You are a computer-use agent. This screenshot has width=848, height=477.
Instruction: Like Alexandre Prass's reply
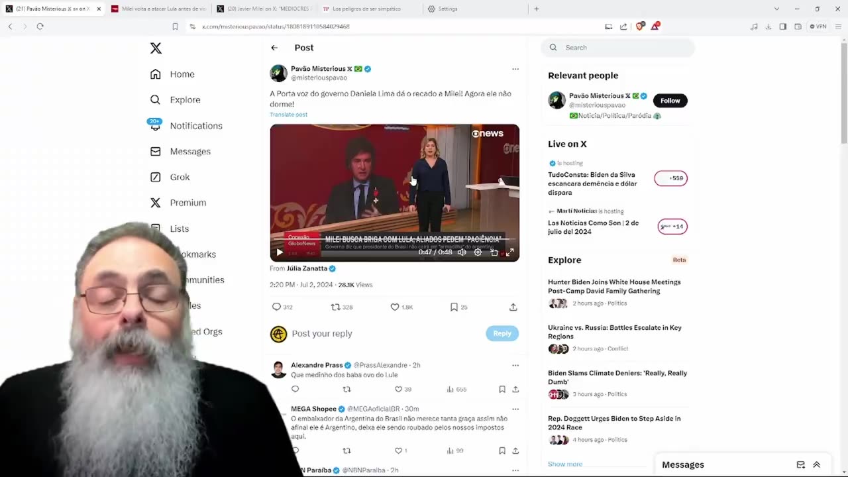[403, 390]
